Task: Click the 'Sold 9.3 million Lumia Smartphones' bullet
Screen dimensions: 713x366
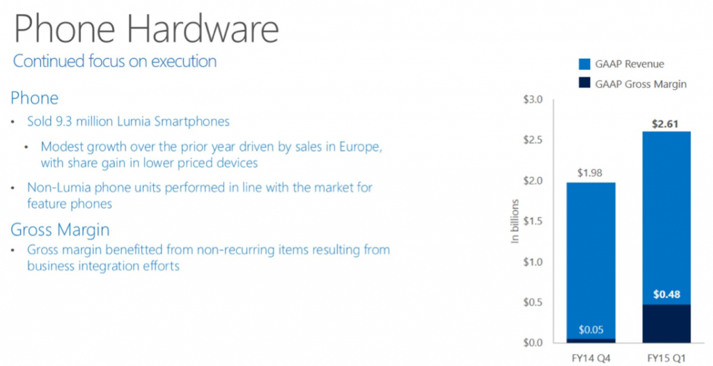Action: click(128, 122)
